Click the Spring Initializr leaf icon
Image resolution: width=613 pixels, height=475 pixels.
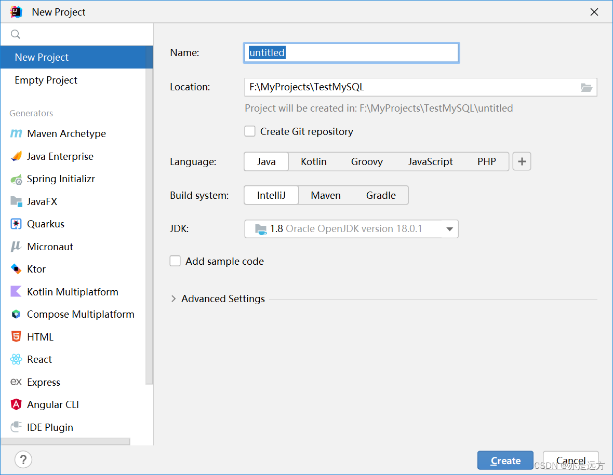[16, 179]
